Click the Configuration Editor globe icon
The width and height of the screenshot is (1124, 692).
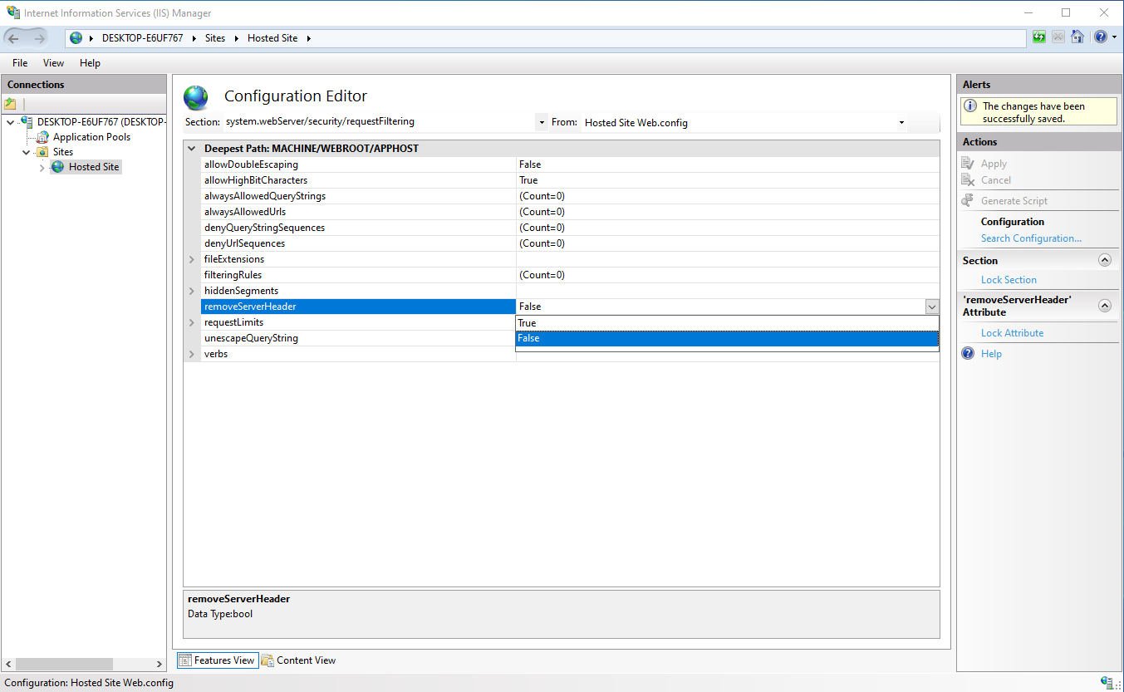click(196, 97)
